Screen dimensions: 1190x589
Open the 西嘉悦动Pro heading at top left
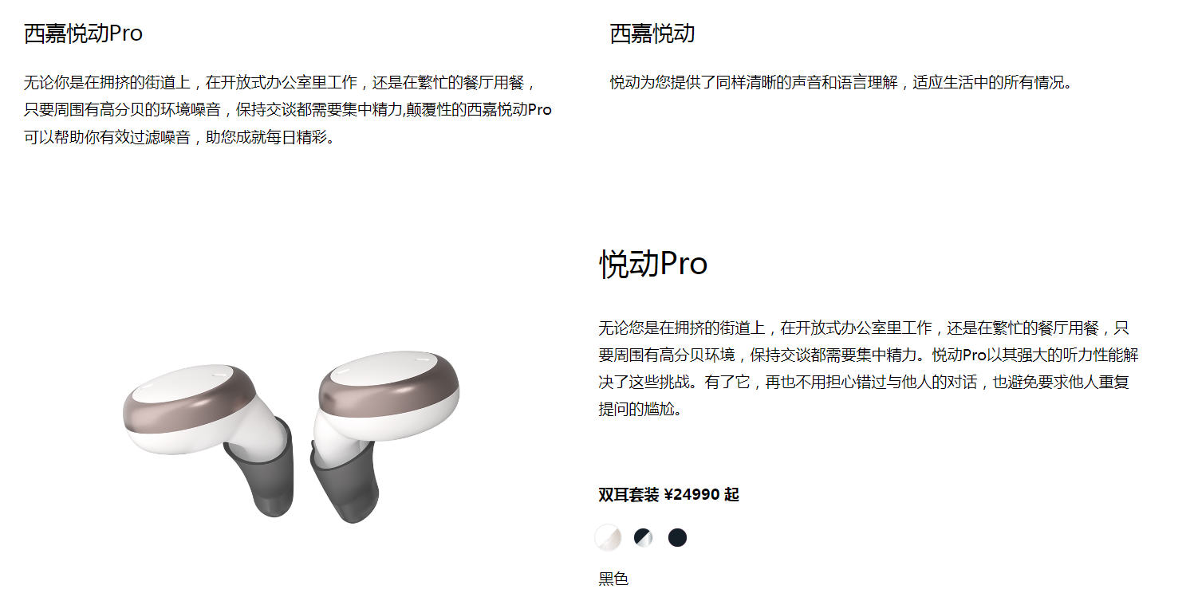[x=83, y=33]
